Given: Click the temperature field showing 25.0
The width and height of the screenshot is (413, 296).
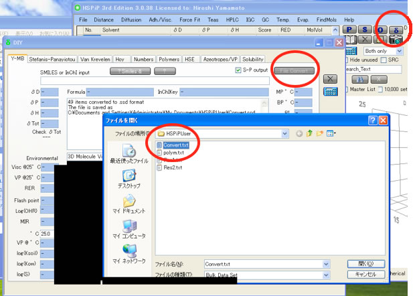Looking at the screenshot, I should [x=47, y=234].
